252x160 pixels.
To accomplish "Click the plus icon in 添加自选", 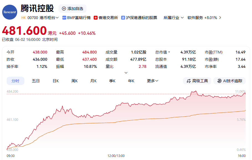I will tap(64, 9).
